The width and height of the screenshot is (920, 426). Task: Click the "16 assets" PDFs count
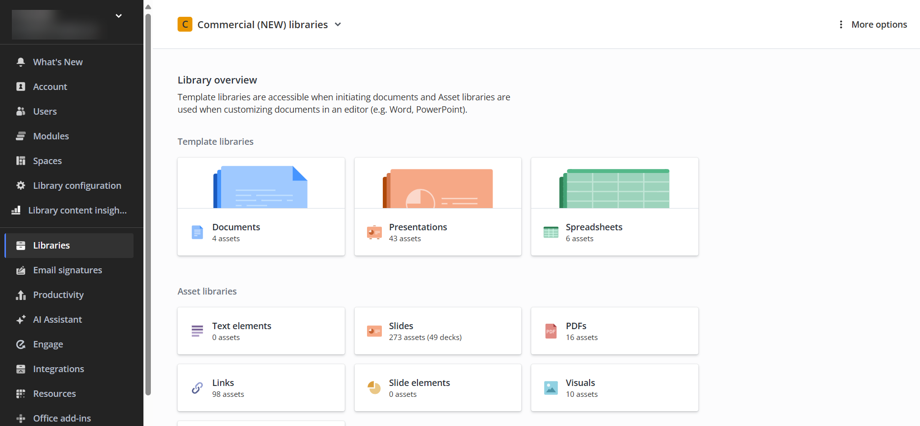pos(582,338)
